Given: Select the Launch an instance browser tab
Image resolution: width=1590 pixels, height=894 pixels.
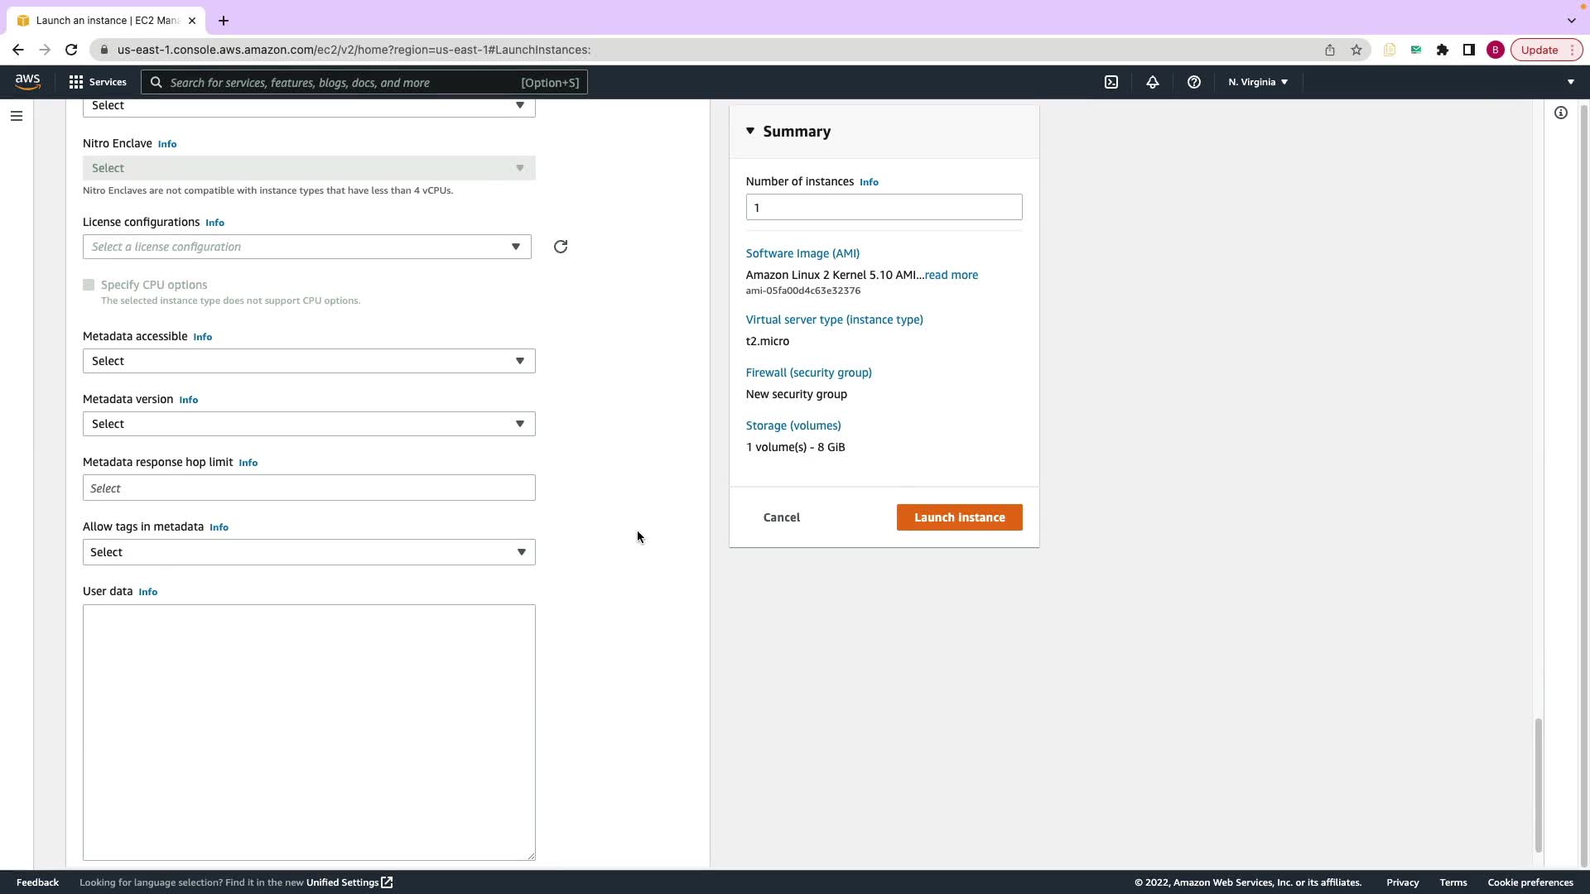Looking at the screenshot, I should coord(106,20).
